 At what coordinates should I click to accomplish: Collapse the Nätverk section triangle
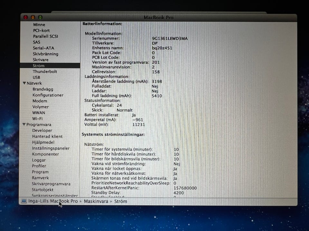(x=24, y=83)
